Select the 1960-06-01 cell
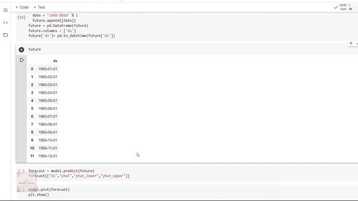Viewport: 358px width, 201px height. point(48,108)
